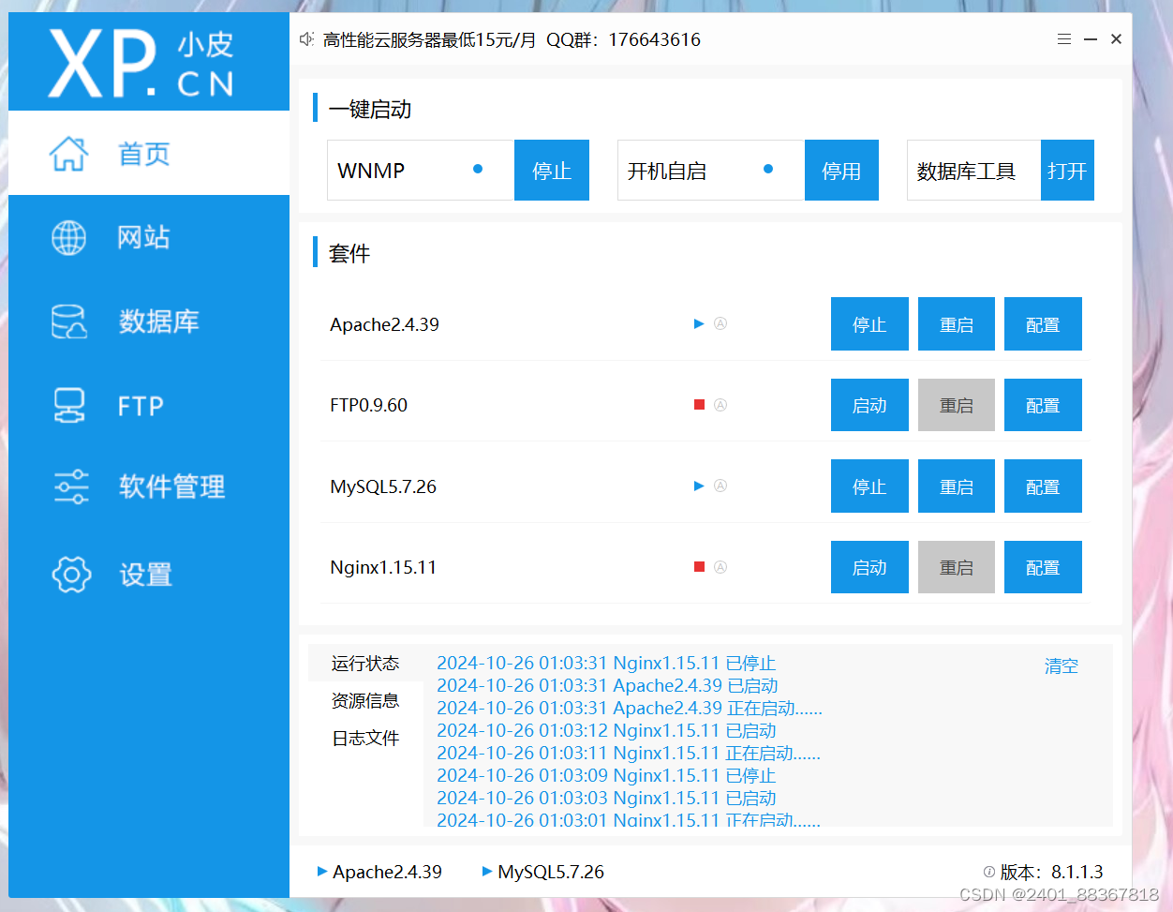Switch to the 运行状态 log tab
The width and height of the screenshot is (1173, 912).
(x=365, y=664)
